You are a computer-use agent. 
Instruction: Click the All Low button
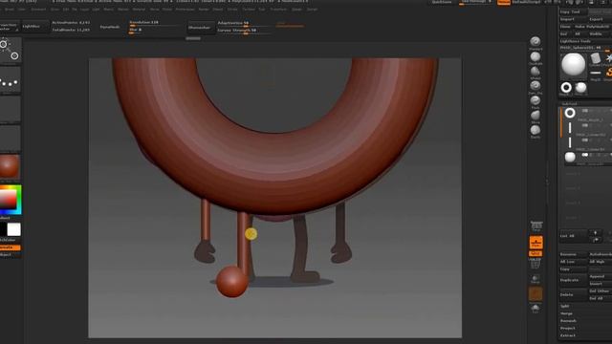[574, 262]
